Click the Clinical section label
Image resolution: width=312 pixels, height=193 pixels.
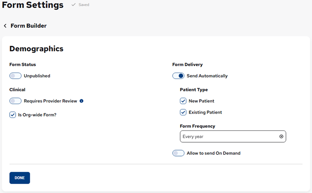tap(17, 90)
